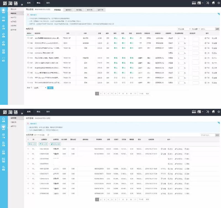
Task: Open the 插件 menu in the lower top navigation
Action: 48,112
